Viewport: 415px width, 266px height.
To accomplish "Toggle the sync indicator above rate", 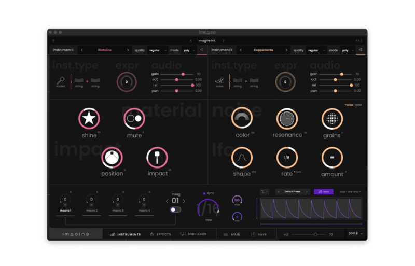I will coord(204,193).
